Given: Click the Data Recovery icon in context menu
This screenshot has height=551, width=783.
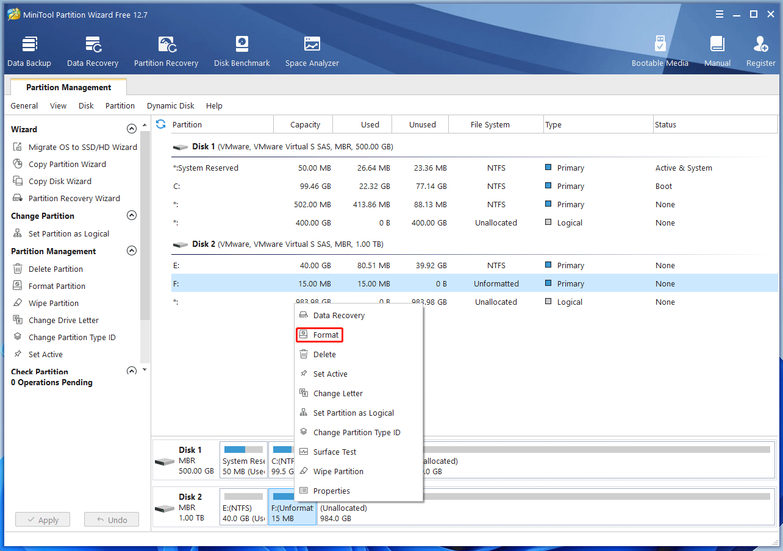Looking at the screenshot, I should click(304, 315).
